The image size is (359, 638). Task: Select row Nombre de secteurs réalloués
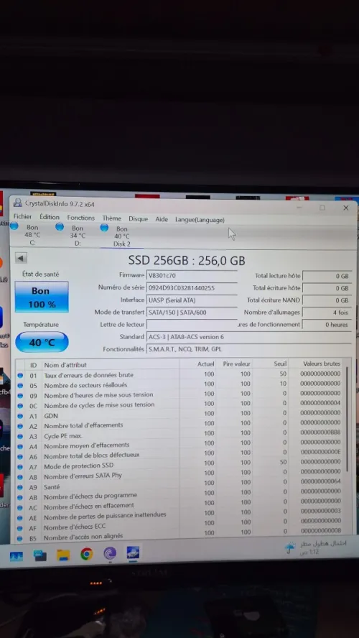point(180,384)
